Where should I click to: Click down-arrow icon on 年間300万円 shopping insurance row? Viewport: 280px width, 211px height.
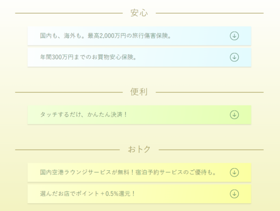tap(234, 57)
